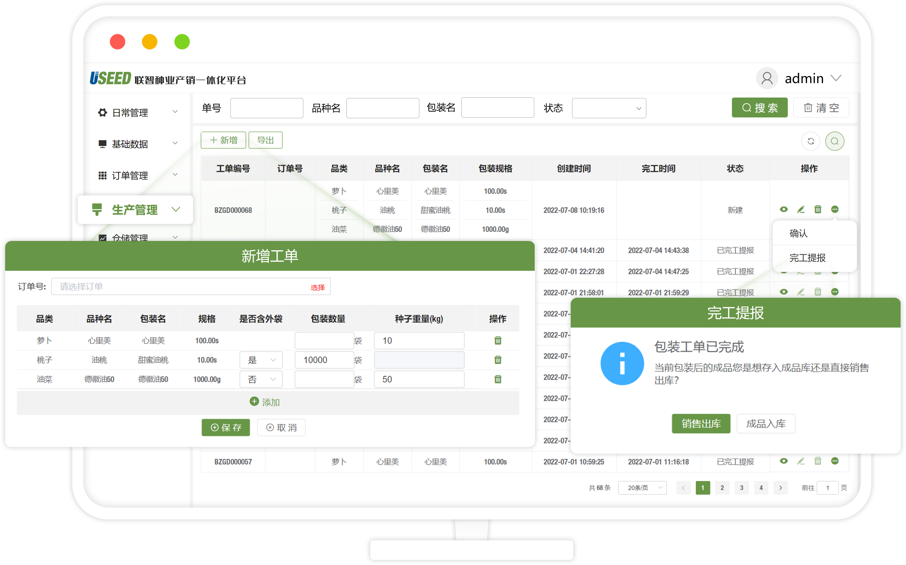Edit work order BZGD000068 with pencil icon
The height and width of the screenshot is (565, 906).
pyautogui.click(x=801, y=210)
